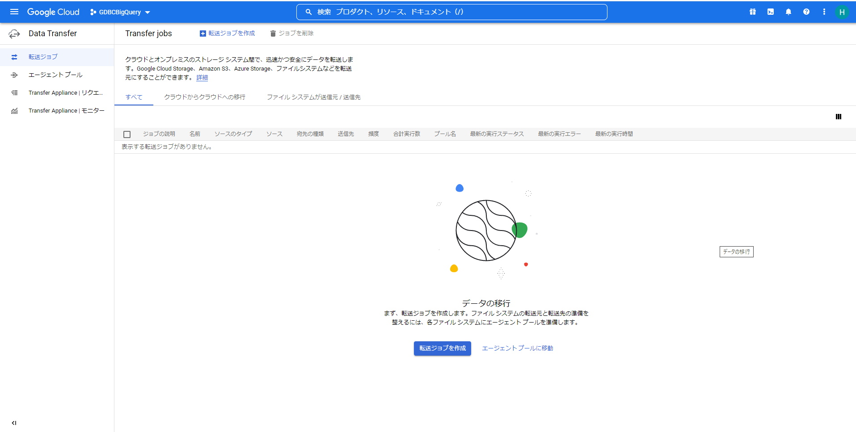Toggle the select-all jobs checkbox
The width and height of the screenshot is (856, 432).
127,134
